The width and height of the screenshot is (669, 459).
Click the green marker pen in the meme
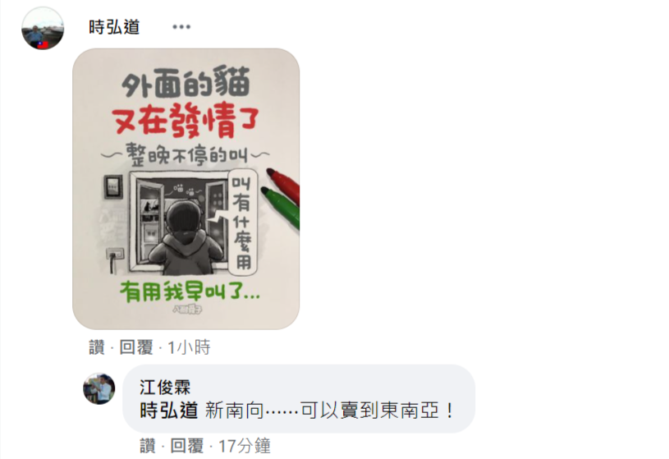(x=281, y=207)
